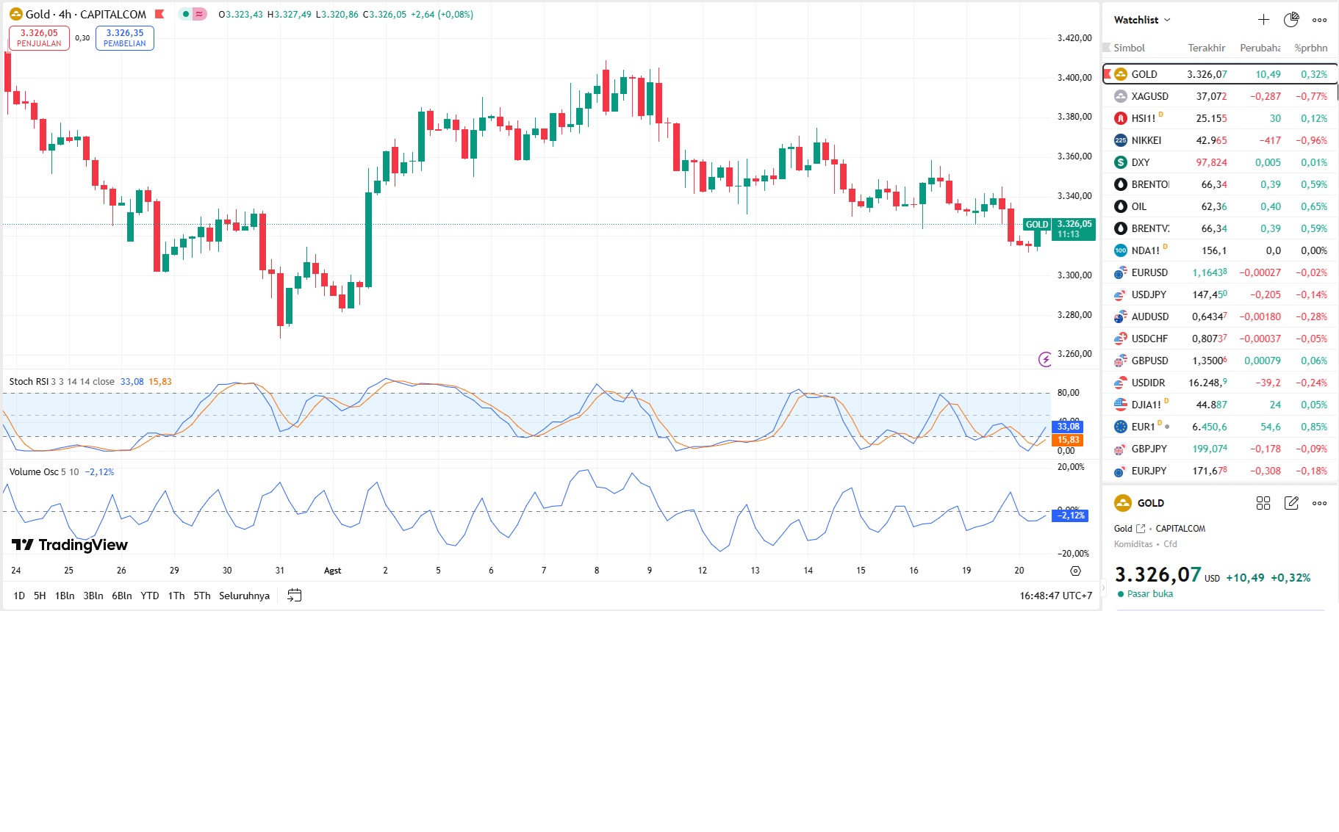Viewport: 1339px width, 832px height.
Task: Collapse the right sidebar panel arrow
Action: pos(1102,588)
